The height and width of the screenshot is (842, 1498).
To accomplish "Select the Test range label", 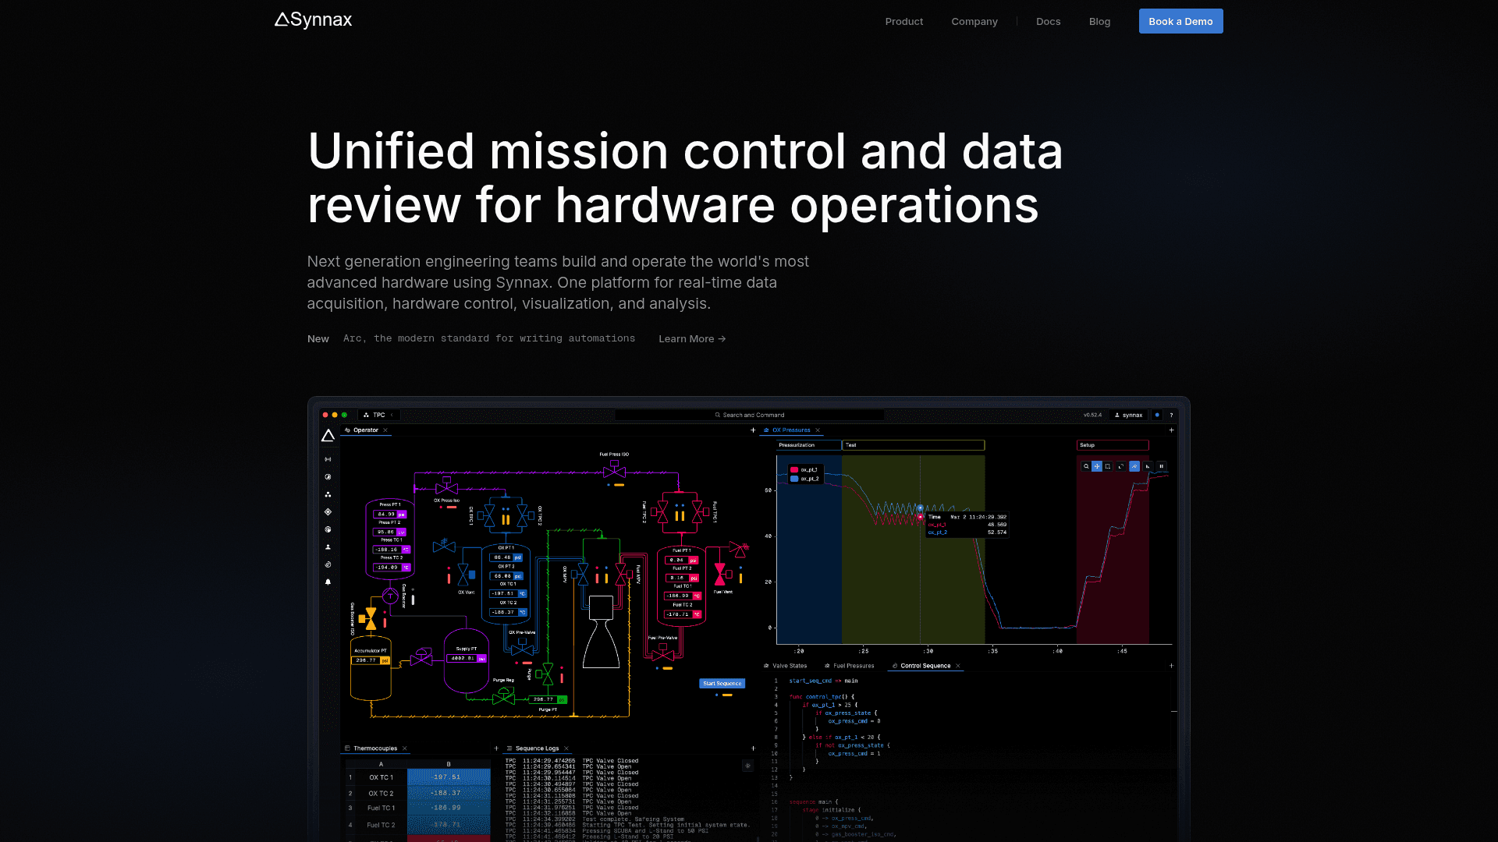I will coord(914,445).
